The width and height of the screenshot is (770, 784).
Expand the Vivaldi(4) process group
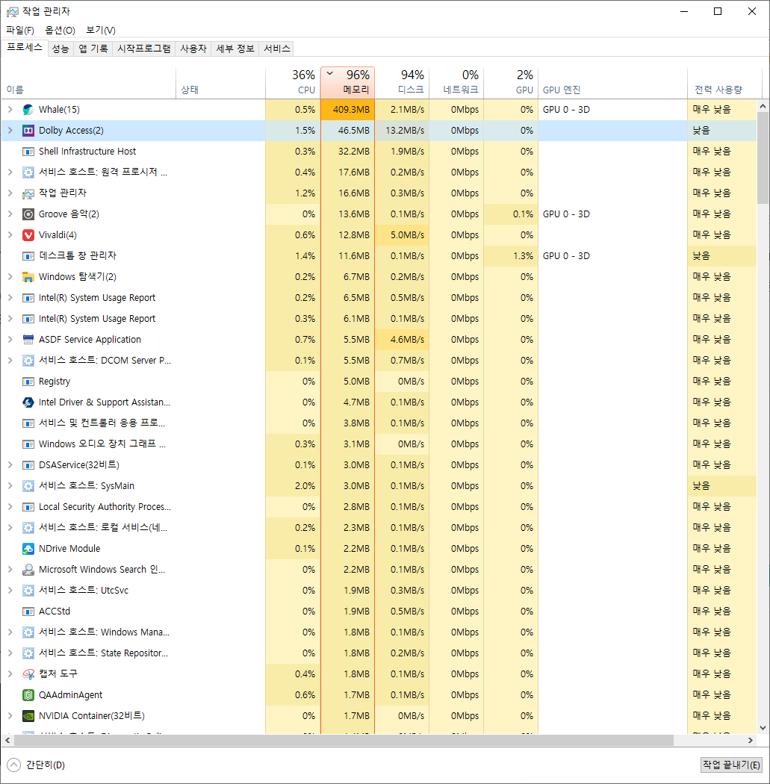coord(10,235)
